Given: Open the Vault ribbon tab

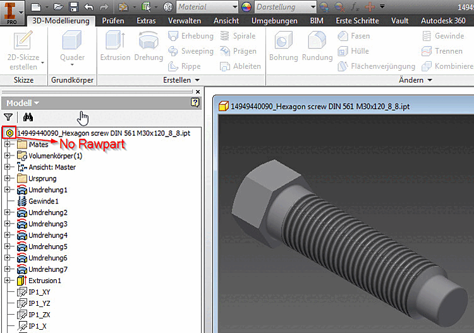Looking at the screenshot, I should point(399,21).
